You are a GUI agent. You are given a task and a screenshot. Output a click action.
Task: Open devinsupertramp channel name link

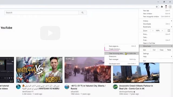point(126,92)
